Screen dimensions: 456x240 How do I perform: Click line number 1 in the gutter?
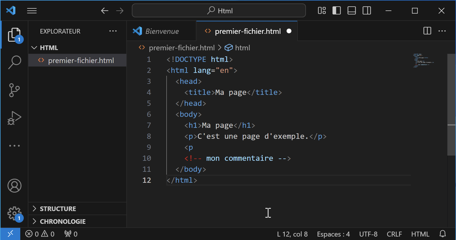(149, 59)
